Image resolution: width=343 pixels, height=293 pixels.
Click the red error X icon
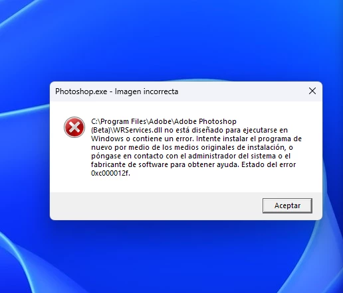point(74,127)
